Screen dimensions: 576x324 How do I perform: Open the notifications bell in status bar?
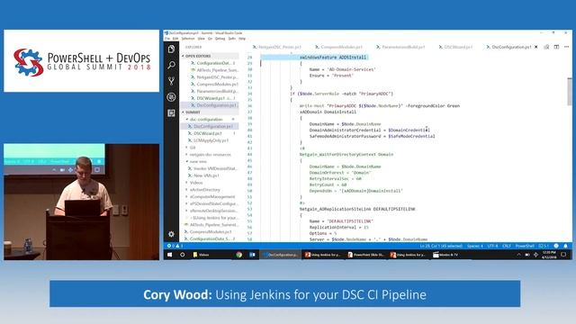(x=565, y=246)
